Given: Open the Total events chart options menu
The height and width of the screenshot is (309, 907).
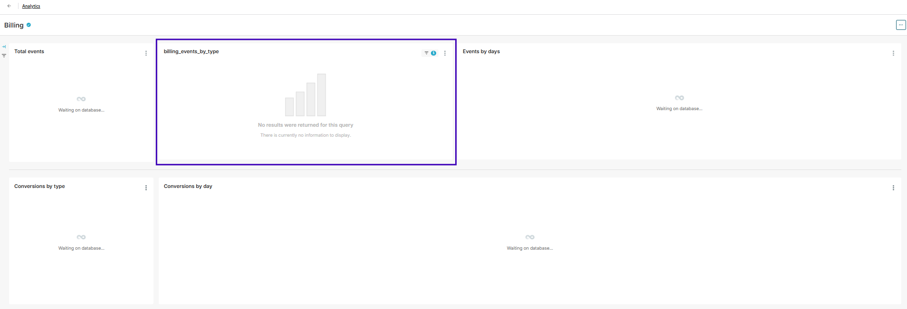Looking at the screenshot, I should coord(146,53).
